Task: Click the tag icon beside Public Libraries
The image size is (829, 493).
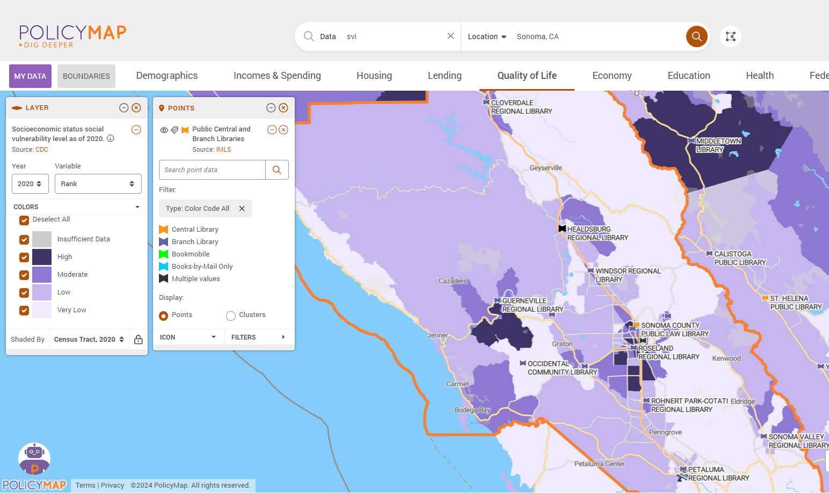Action: point(174,130)
